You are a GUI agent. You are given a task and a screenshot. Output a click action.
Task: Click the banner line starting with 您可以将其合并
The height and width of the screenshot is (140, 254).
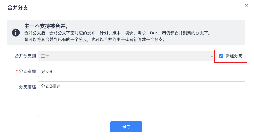[x=95, y=39]
